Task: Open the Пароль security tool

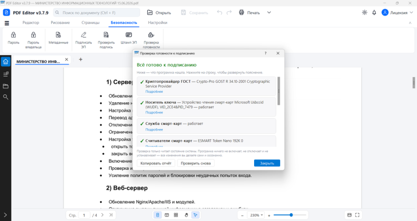Action: coord(13,38)
